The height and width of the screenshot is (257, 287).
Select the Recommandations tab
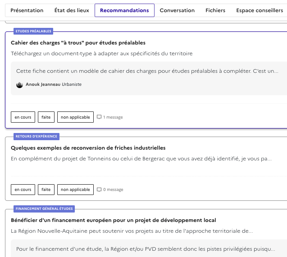point(124,10)
